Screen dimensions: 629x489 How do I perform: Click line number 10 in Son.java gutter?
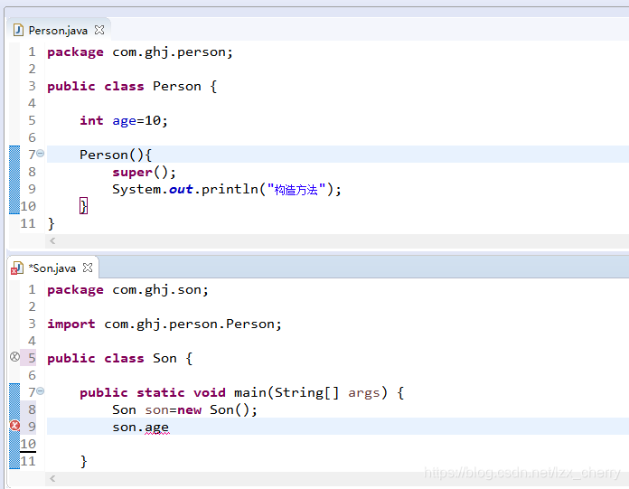click(28, 444)
